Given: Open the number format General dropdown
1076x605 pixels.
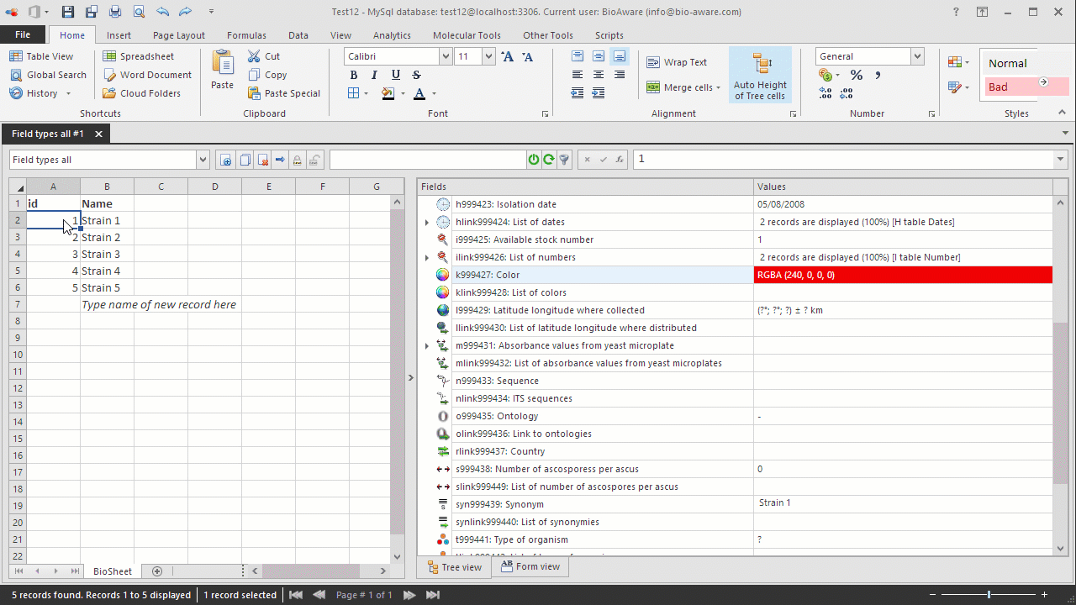Looking at the screenshot, I should click(917, 56).
